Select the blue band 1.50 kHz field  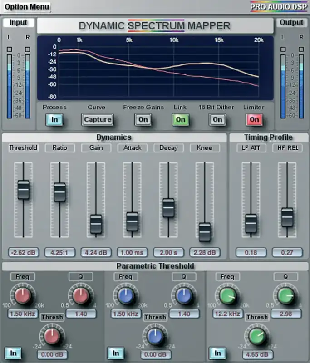(126, 314)
